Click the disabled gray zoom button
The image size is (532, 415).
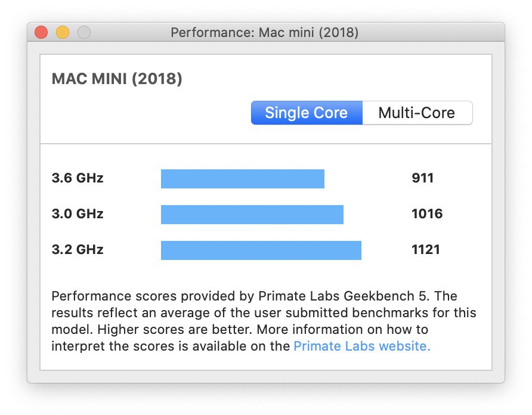point(84,32)
